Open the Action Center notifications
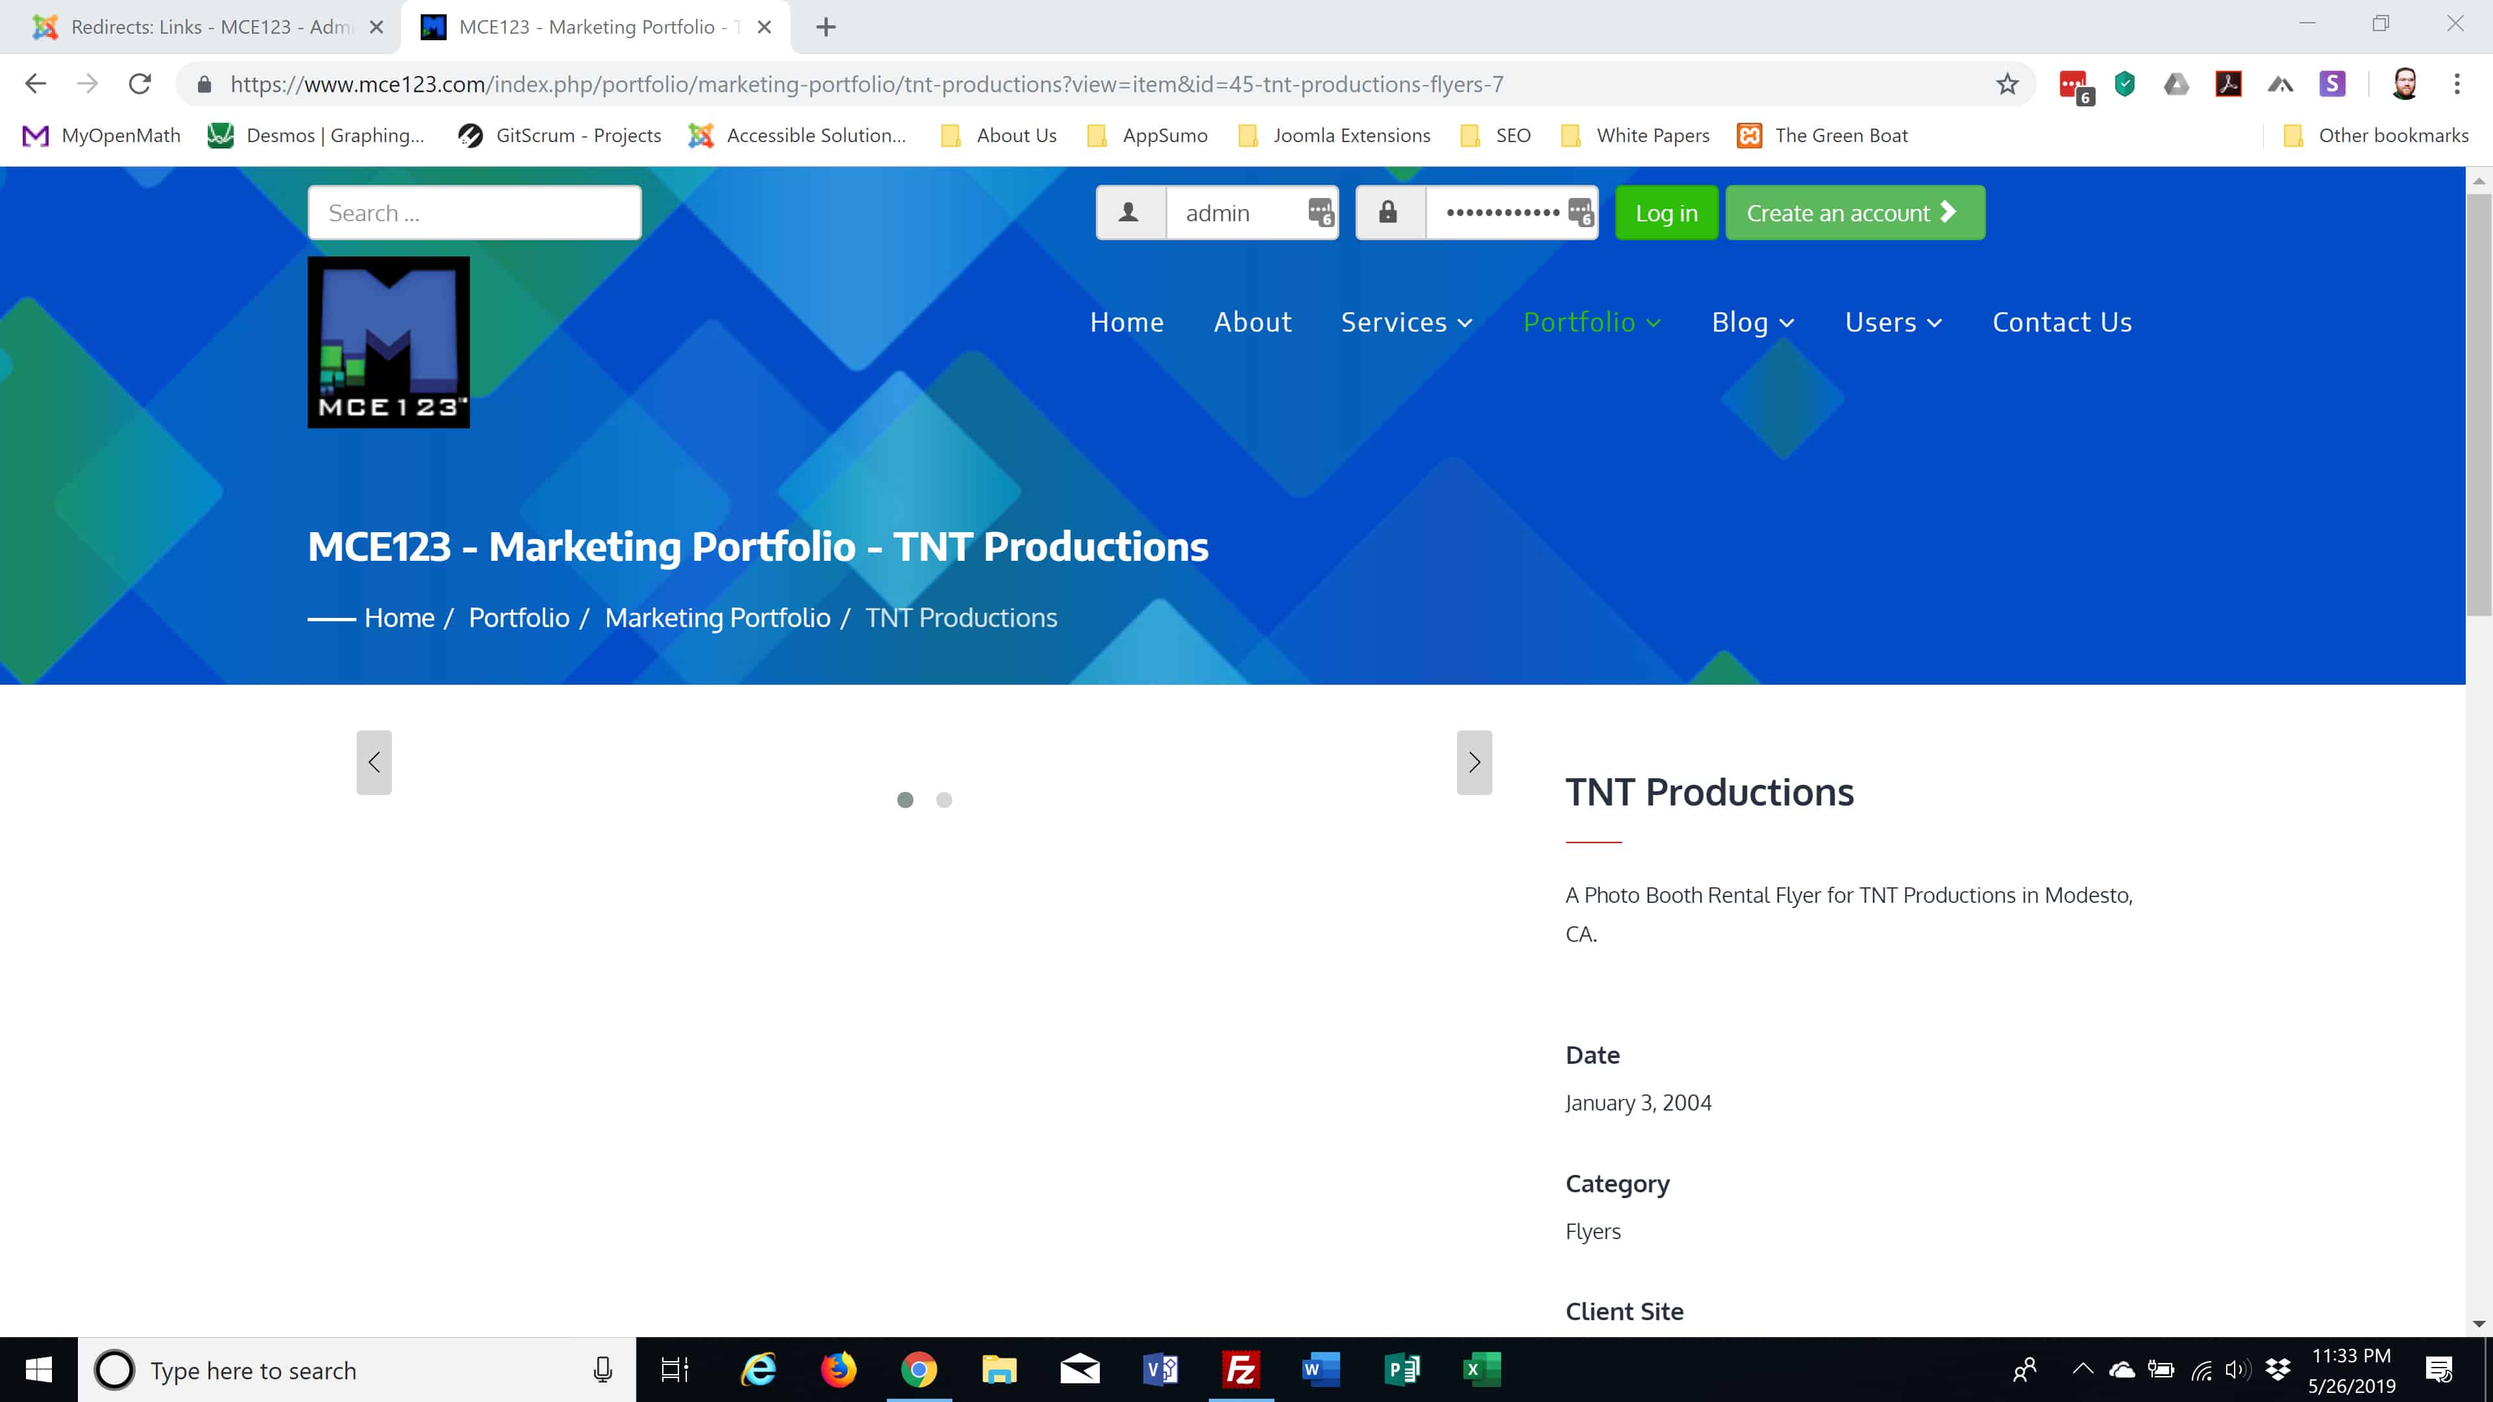The height and width of the screenshot is (1402, 2493). click(x=2439, y=1370)
